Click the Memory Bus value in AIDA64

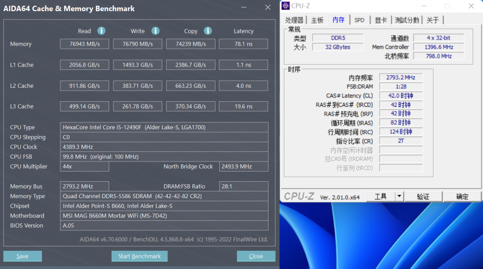[x=85, y=186]
